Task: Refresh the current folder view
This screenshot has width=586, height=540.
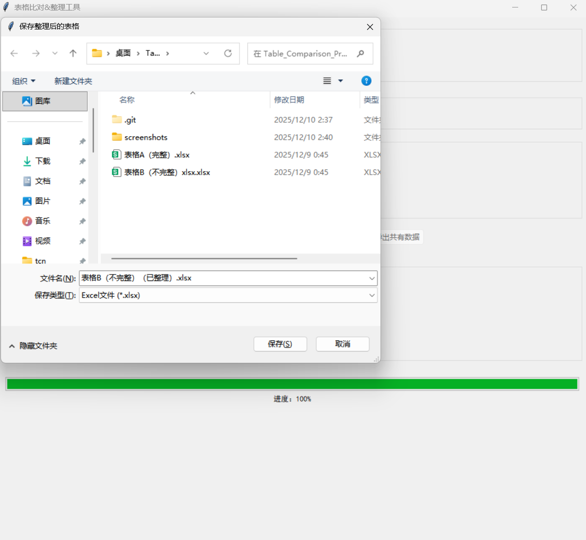Action: pyautogui.click(x=228, y=53)
